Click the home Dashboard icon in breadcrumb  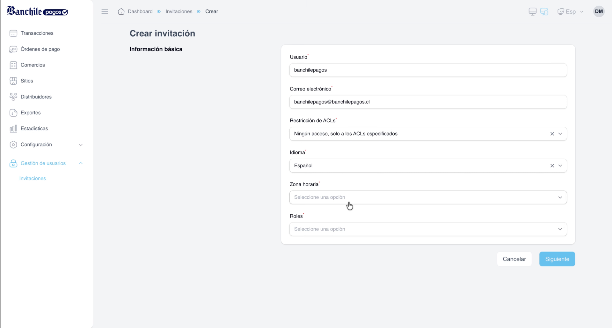click(121, 11)
